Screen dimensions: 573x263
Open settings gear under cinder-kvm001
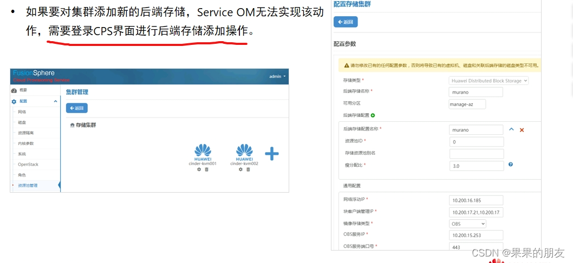[199, 169]
